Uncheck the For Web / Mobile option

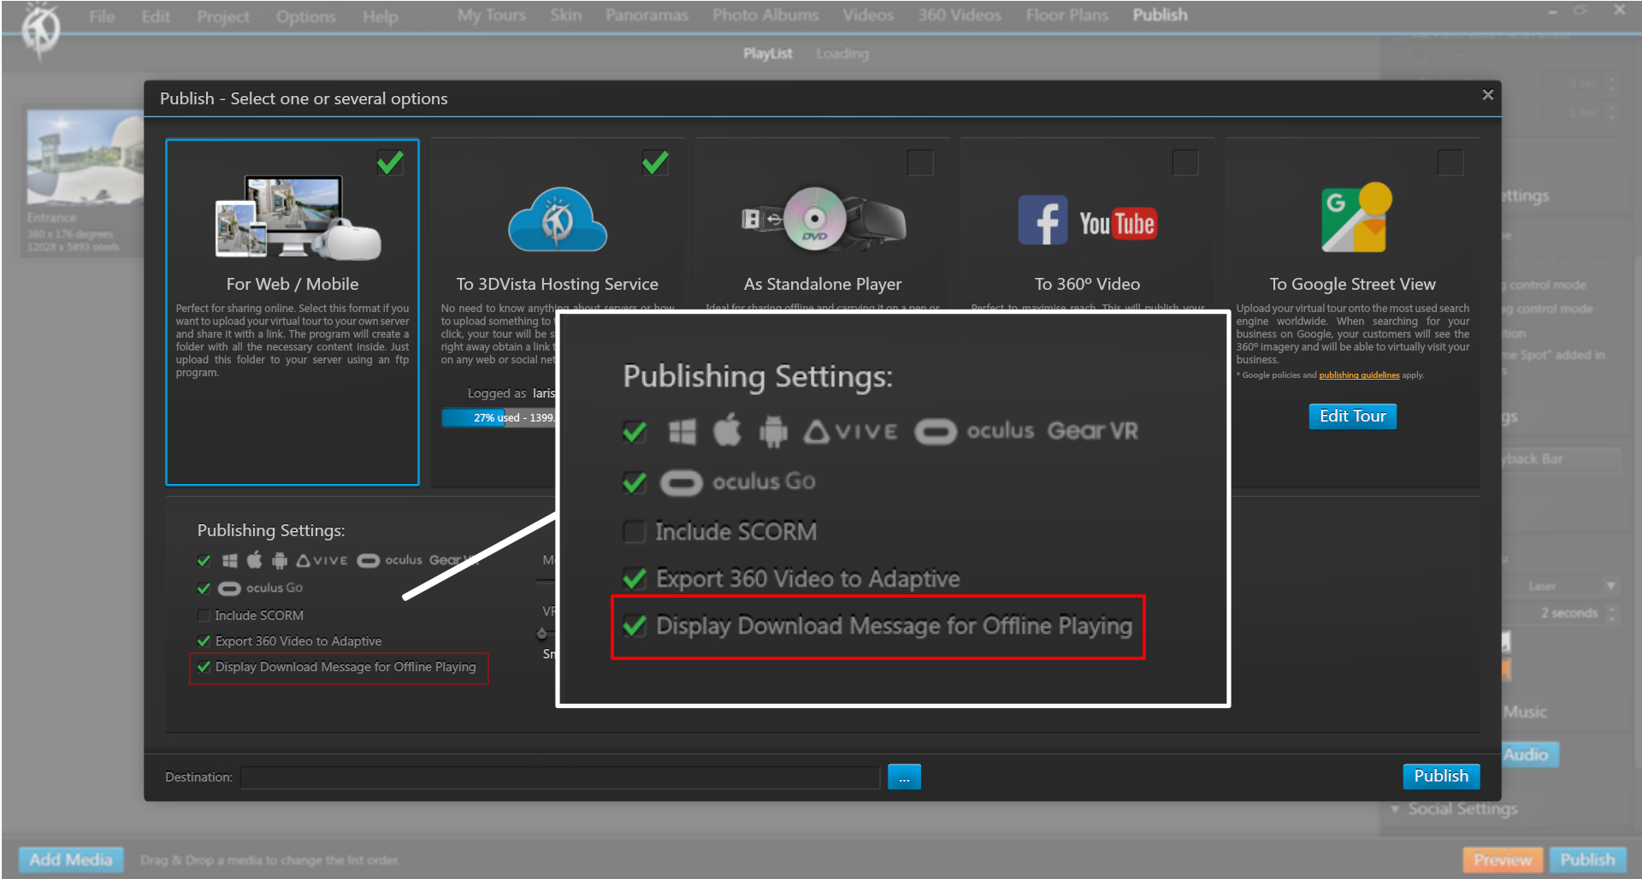[x=391, y=162]
